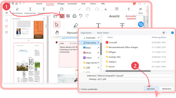Click the blue help icon in dialog
The width and height of the screenshot is (176, 98).
(172, 33)
